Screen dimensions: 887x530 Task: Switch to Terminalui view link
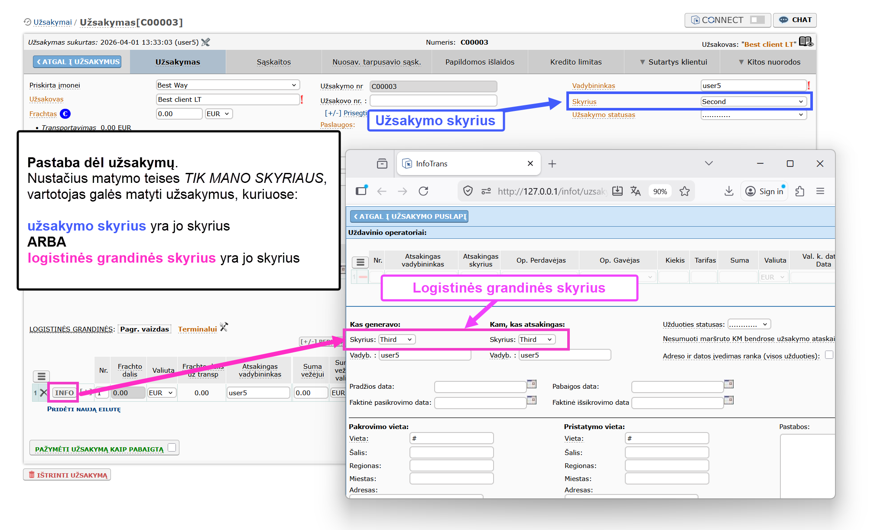[198, 329]
